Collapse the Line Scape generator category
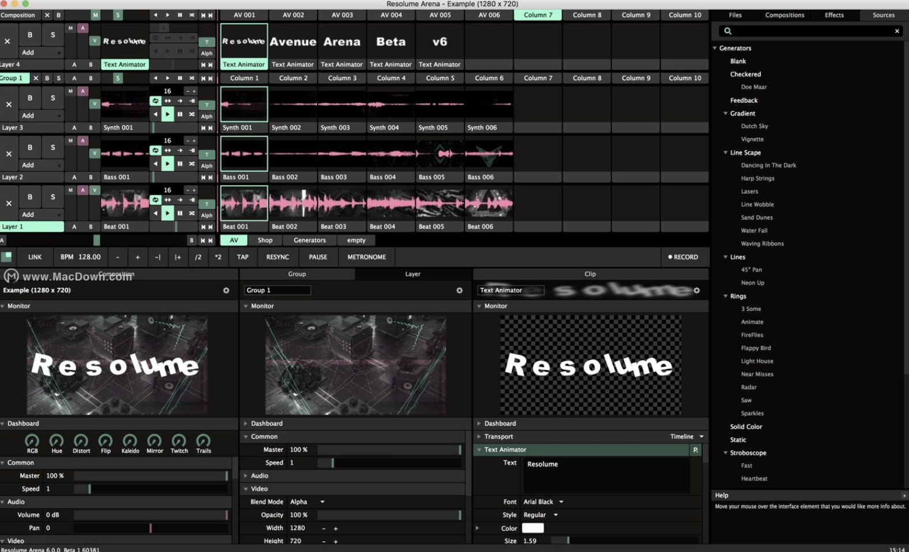The height and width of the screenshot is (552, 909). coord(726,153)
